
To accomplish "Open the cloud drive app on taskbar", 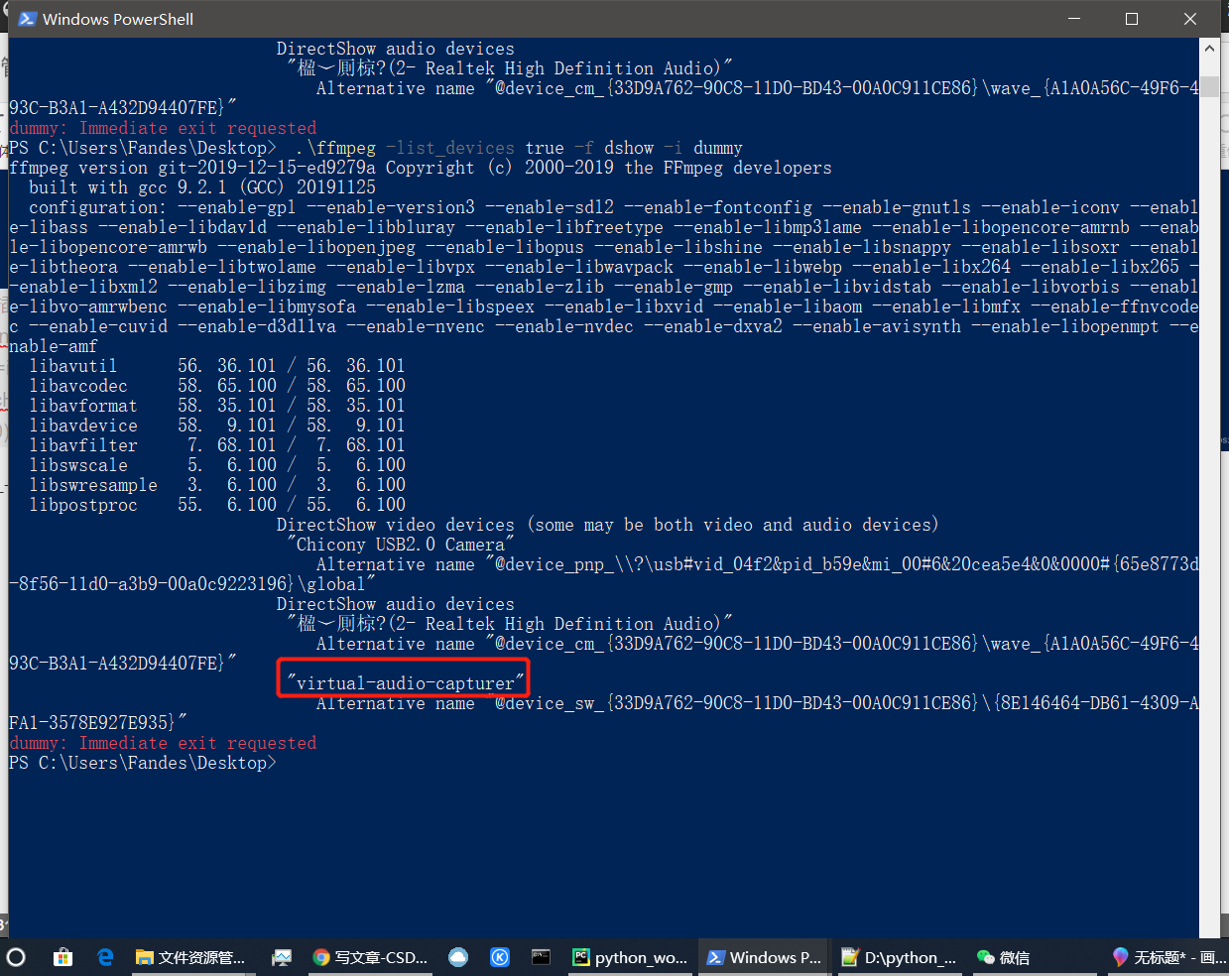I will 458,957.
